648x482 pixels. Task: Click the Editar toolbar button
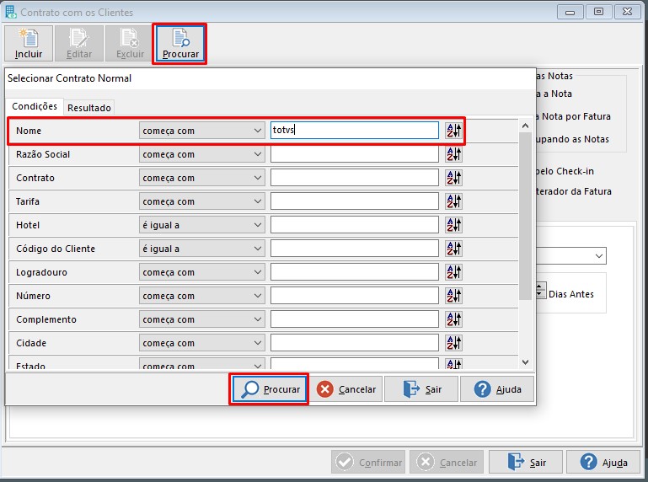[x=79, y=44]
